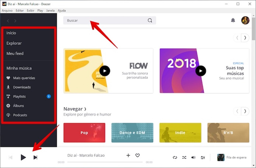View your Playlists in sidebar
This screenshot has width=256, height=168.
coord(20,96)
